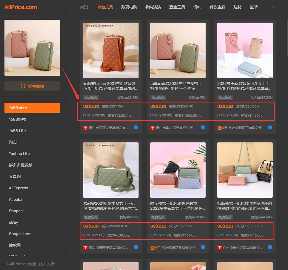Select the 箱包皮具 category tab
This screenshot has height=270, width=288.
(105, 7)
